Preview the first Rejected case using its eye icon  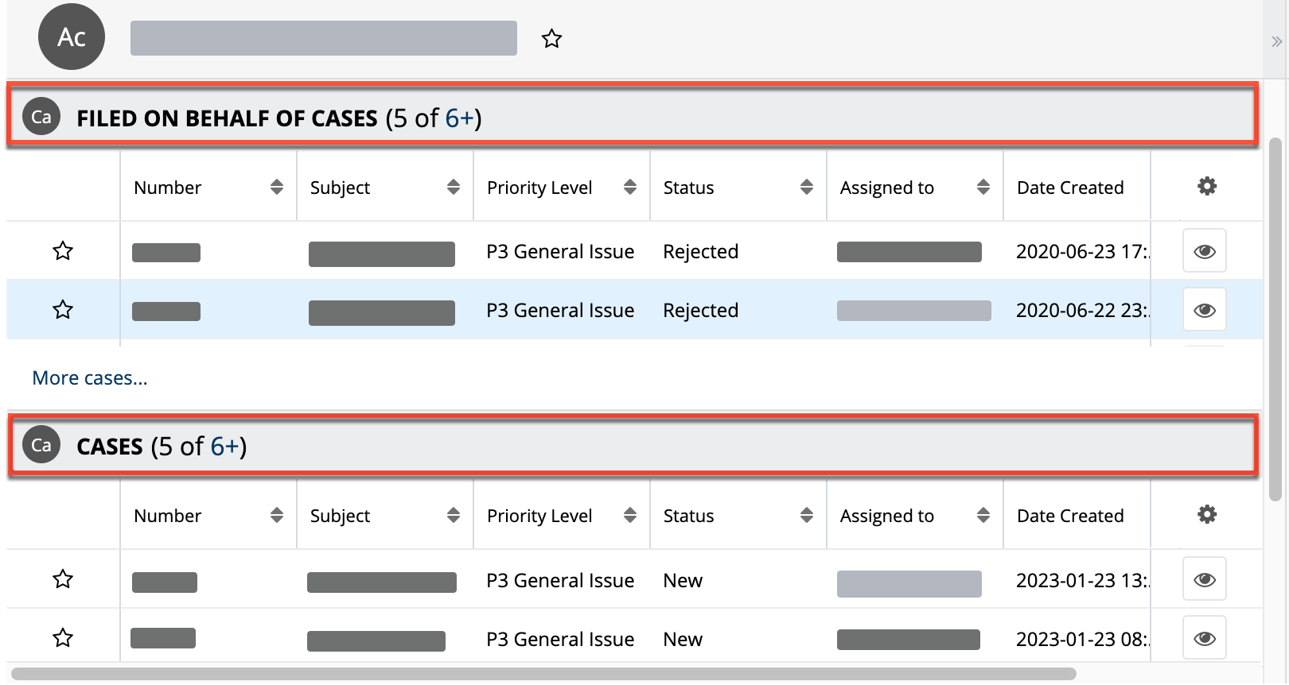pos(1204,250)
